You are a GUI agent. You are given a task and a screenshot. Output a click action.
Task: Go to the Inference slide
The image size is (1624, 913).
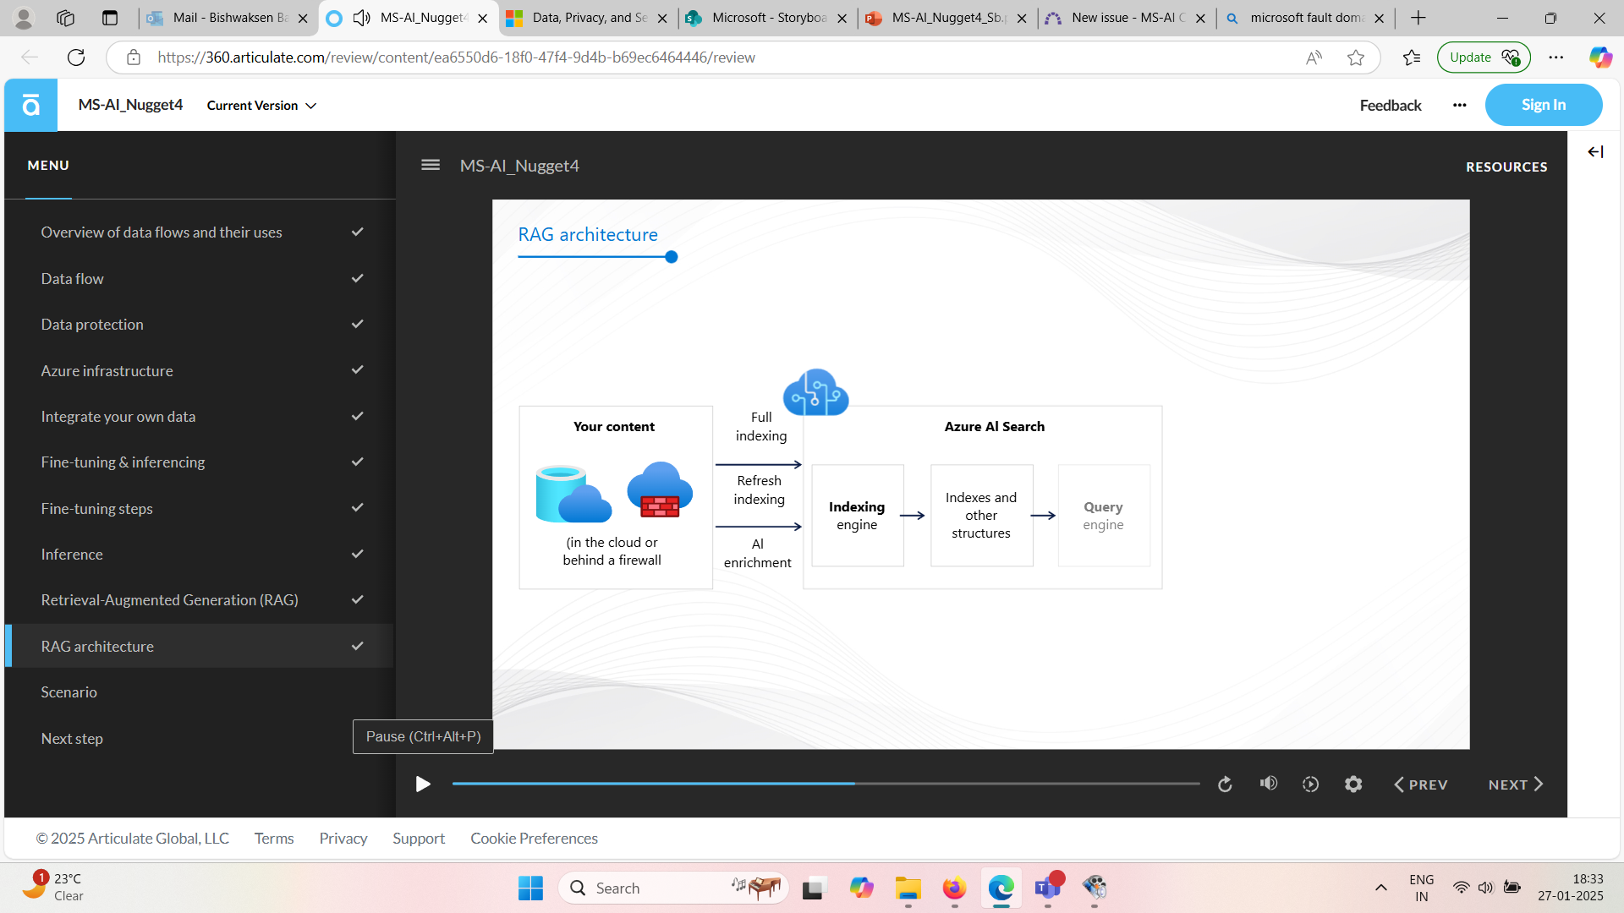[x=200, y=555]
